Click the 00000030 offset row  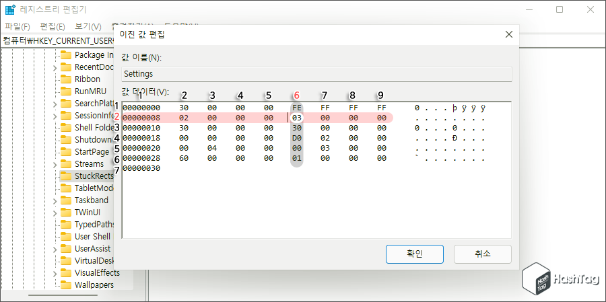(141, 168)
